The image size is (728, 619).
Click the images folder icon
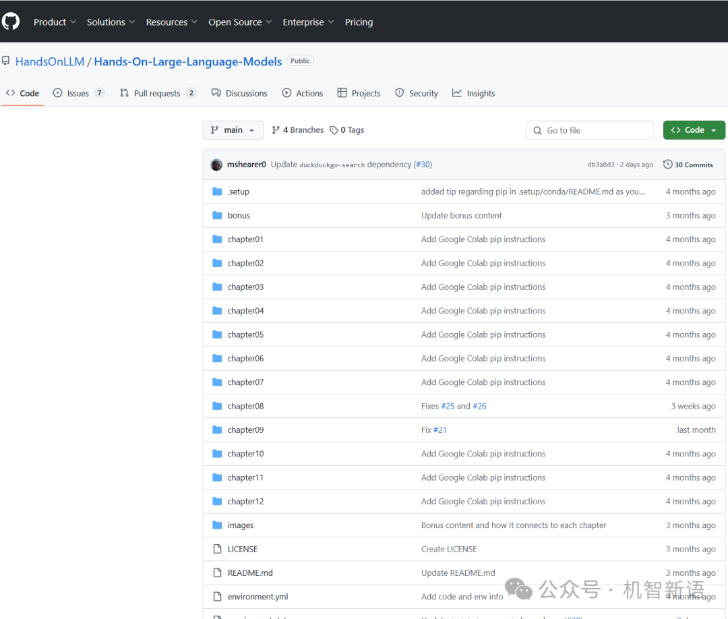click(217, 525)
